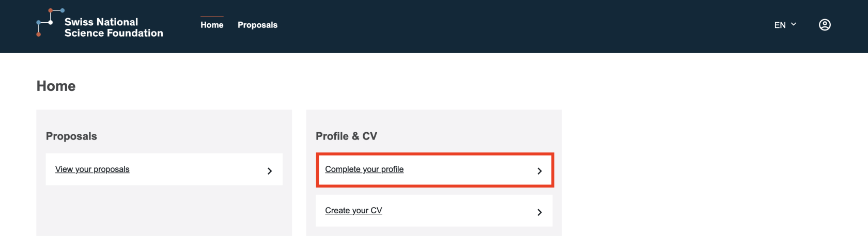Follow the Complete your profile link
The width and height of the screenshot is (868, 251).
(x=364, y=169)
